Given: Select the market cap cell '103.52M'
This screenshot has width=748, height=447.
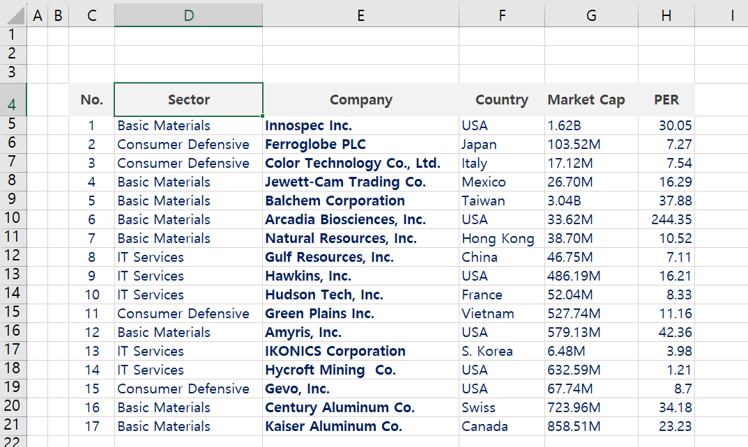Looking at the screenshot, I should click(x=591, y=144).
